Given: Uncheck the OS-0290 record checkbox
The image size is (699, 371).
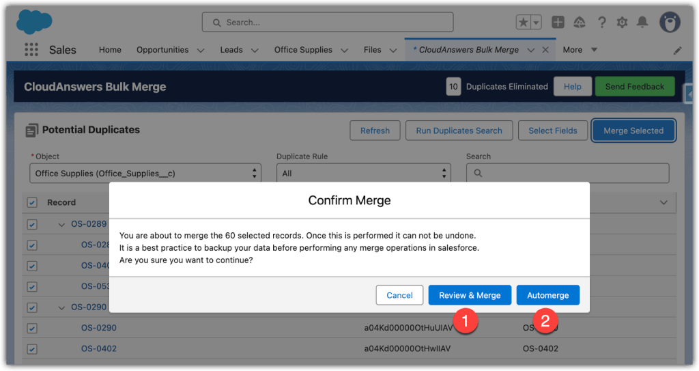Looking at the screenshot, I should pos(32,328).
